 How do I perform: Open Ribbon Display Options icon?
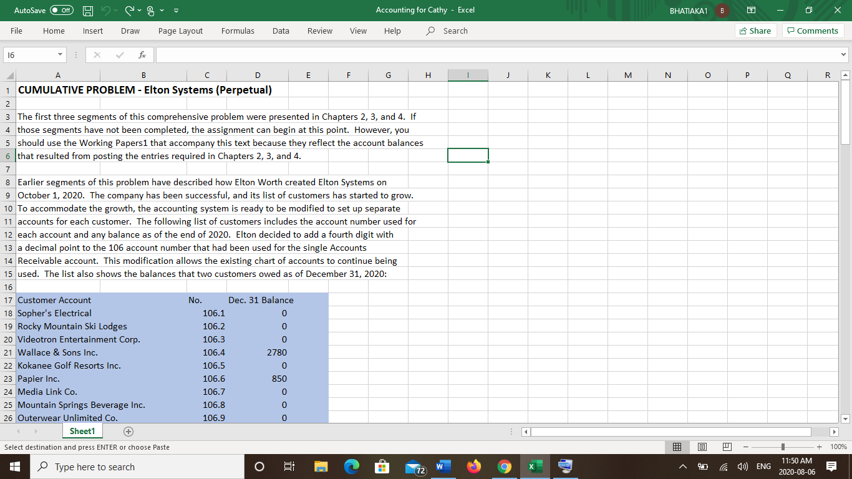[x=752, y=11]
